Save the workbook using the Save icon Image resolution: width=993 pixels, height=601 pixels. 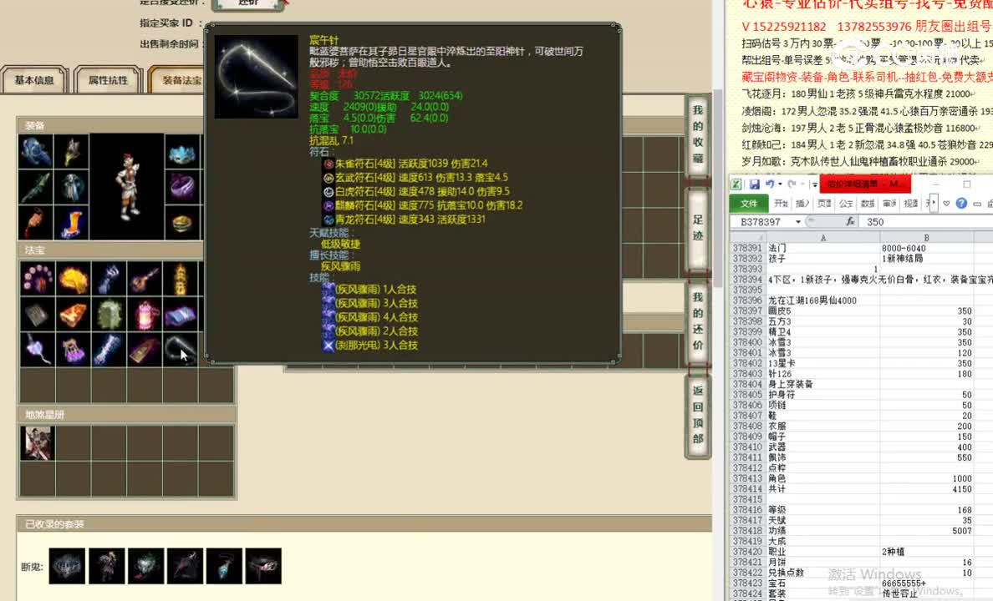pyautogui.click(x=756, y=184)
